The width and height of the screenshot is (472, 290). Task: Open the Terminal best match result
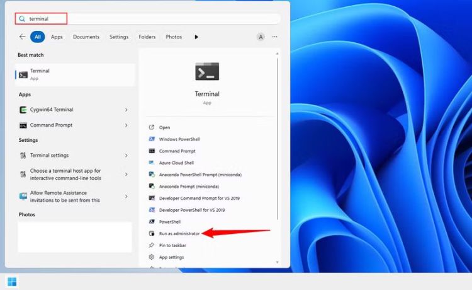[x=74, y=74]
